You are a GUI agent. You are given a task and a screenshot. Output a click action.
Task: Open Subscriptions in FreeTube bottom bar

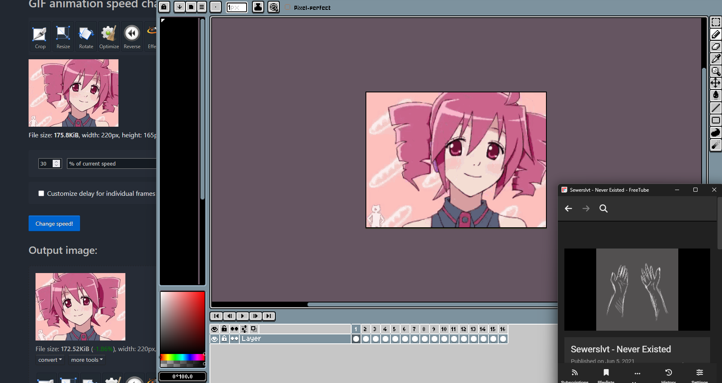coord(575,375)
